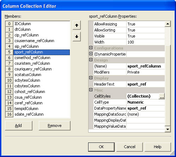Select csuriquery_refColumn member
This screenshot has width=176, height=157.
tap(42, 69)
